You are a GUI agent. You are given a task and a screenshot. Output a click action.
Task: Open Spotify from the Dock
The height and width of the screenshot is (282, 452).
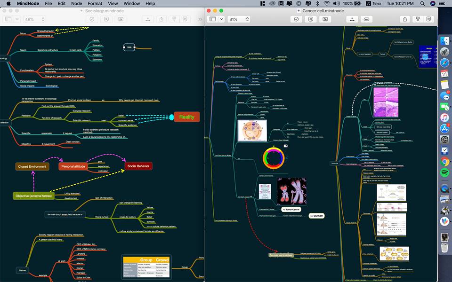point(444,172)
